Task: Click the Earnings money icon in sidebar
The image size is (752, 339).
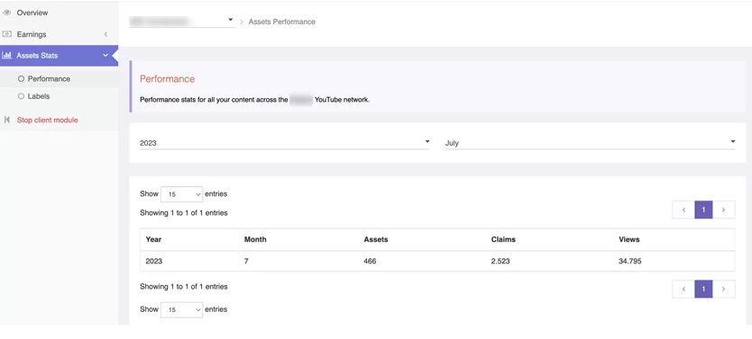Action: tap(6, 34)
